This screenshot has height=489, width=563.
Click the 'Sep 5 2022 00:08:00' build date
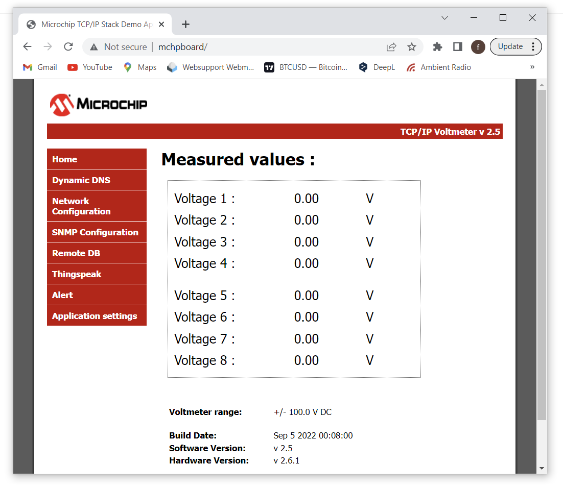(313, 435)
